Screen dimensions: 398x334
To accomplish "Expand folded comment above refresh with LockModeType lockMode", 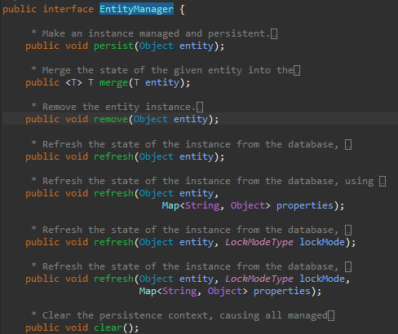I will coord(348,230).
